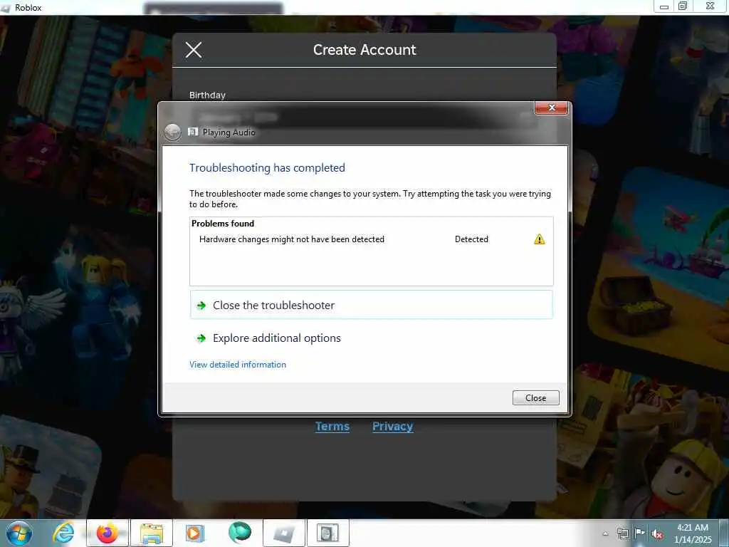729x547 pixels.
Task: Close the troubleshooter window with red X
Action: tap(552, 108)
